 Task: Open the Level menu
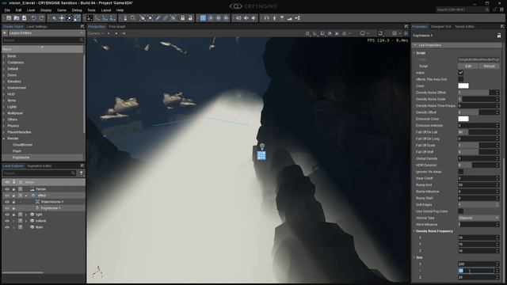[x=31, y=10]
